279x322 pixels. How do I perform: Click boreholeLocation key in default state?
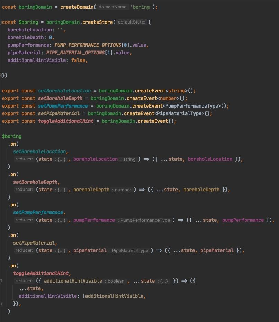[x=30, y=30]
